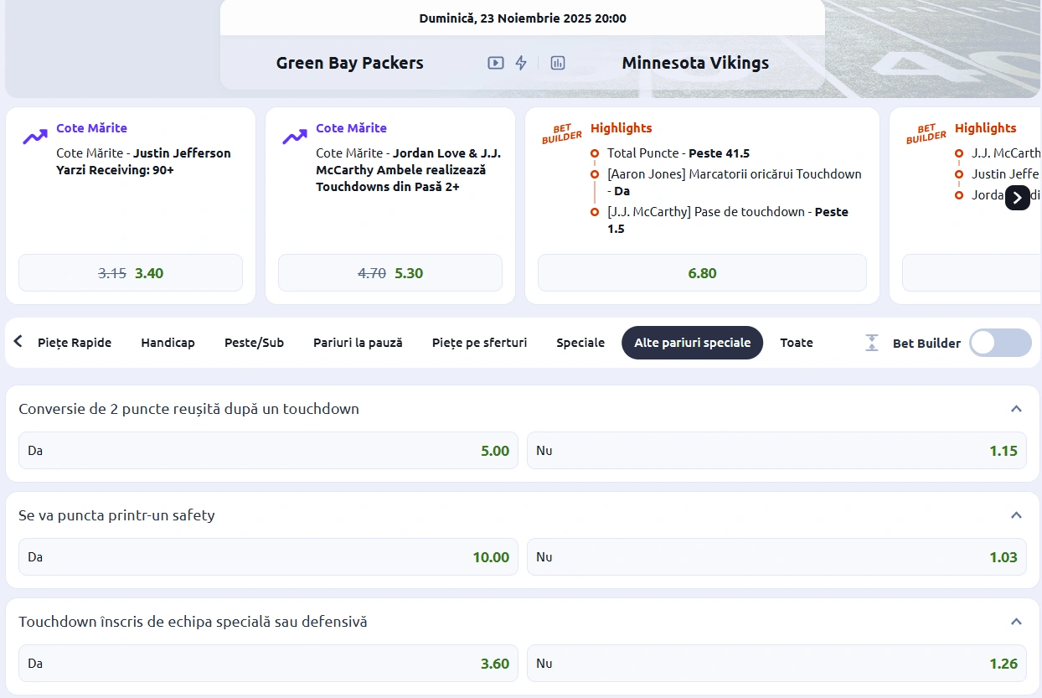Pick the boosted 5.30 Jordan Love odds
1042x698 pixels.
[x=389, y=272]
